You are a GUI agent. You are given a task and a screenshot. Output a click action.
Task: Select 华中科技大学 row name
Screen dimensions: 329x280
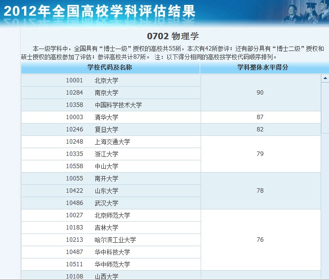[112, 252]
